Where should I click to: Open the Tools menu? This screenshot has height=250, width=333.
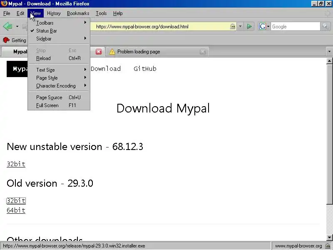(x=101, y=13)
